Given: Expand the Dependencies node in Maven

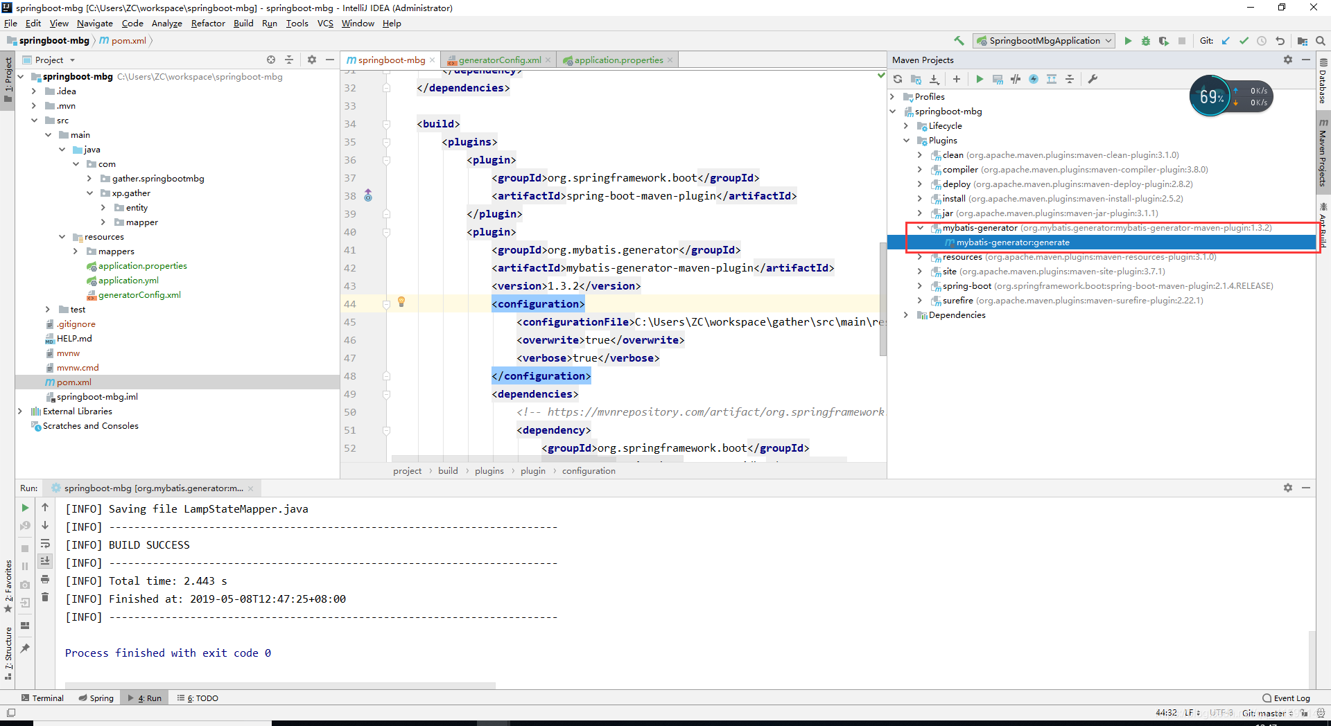Looking at the screenshot, I should (906, 315).
